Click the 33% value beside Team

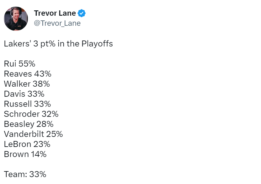38,174
